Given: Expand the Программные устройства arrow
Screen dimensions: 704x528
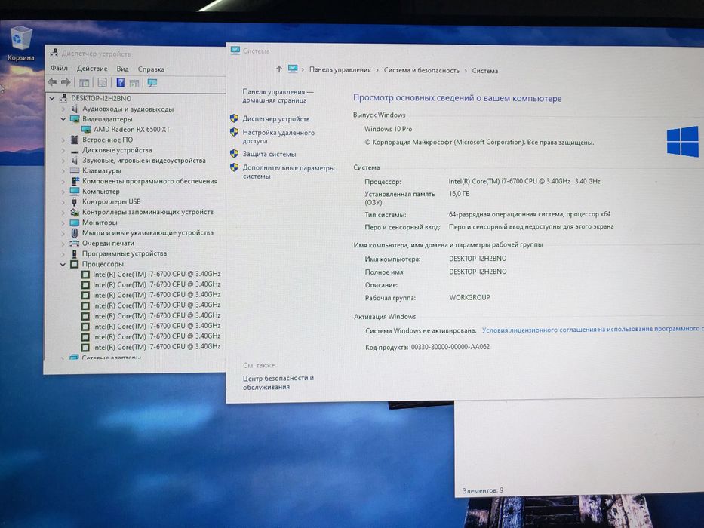Looking at the screenshot, I should (63, 253).
